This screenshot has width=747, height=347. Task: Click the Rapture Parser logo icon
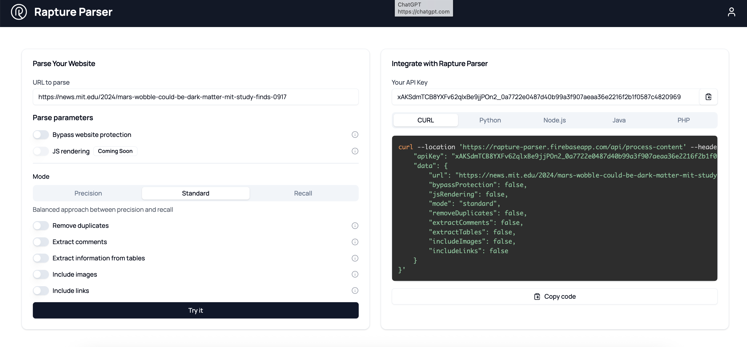pyautogui.click(x=19, y=12)
